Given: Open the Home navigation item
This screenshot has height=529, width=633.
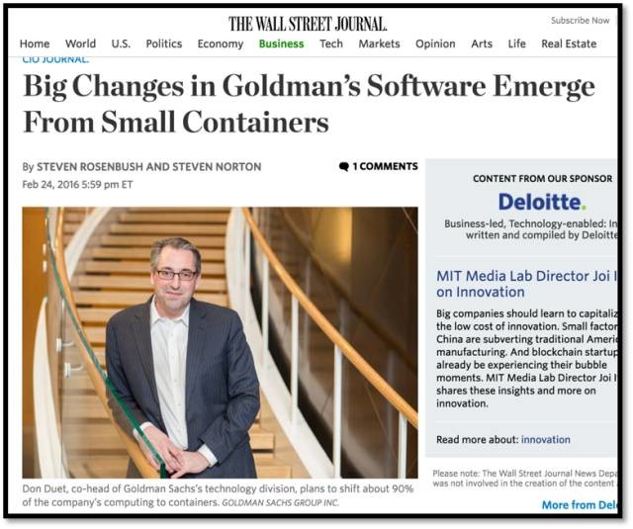Looking at the screenshot, I should (35, 44).
